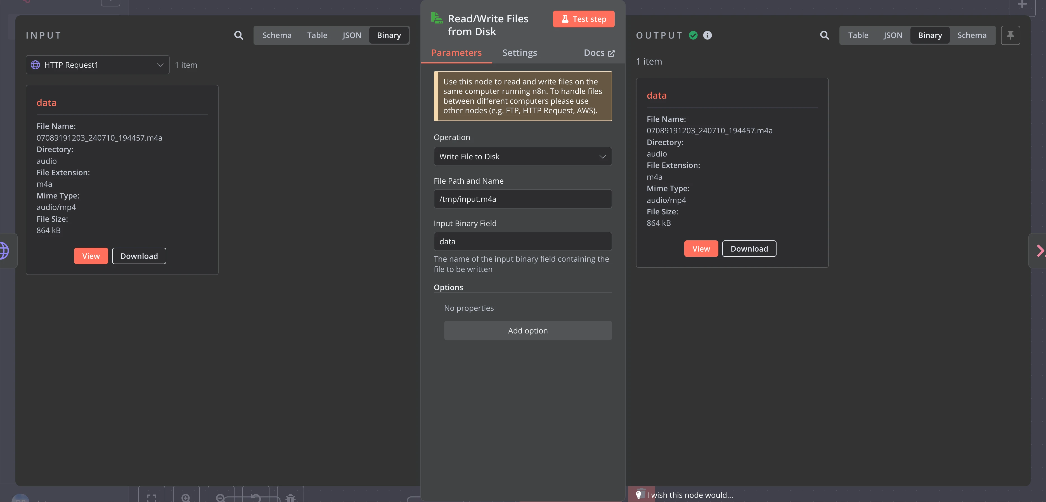Pin the output data

tap(1010, 35)
